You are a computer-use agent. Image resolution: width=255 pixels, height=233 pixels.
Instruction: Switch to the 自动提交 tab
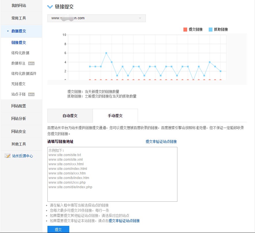click(x=70, y=116)
